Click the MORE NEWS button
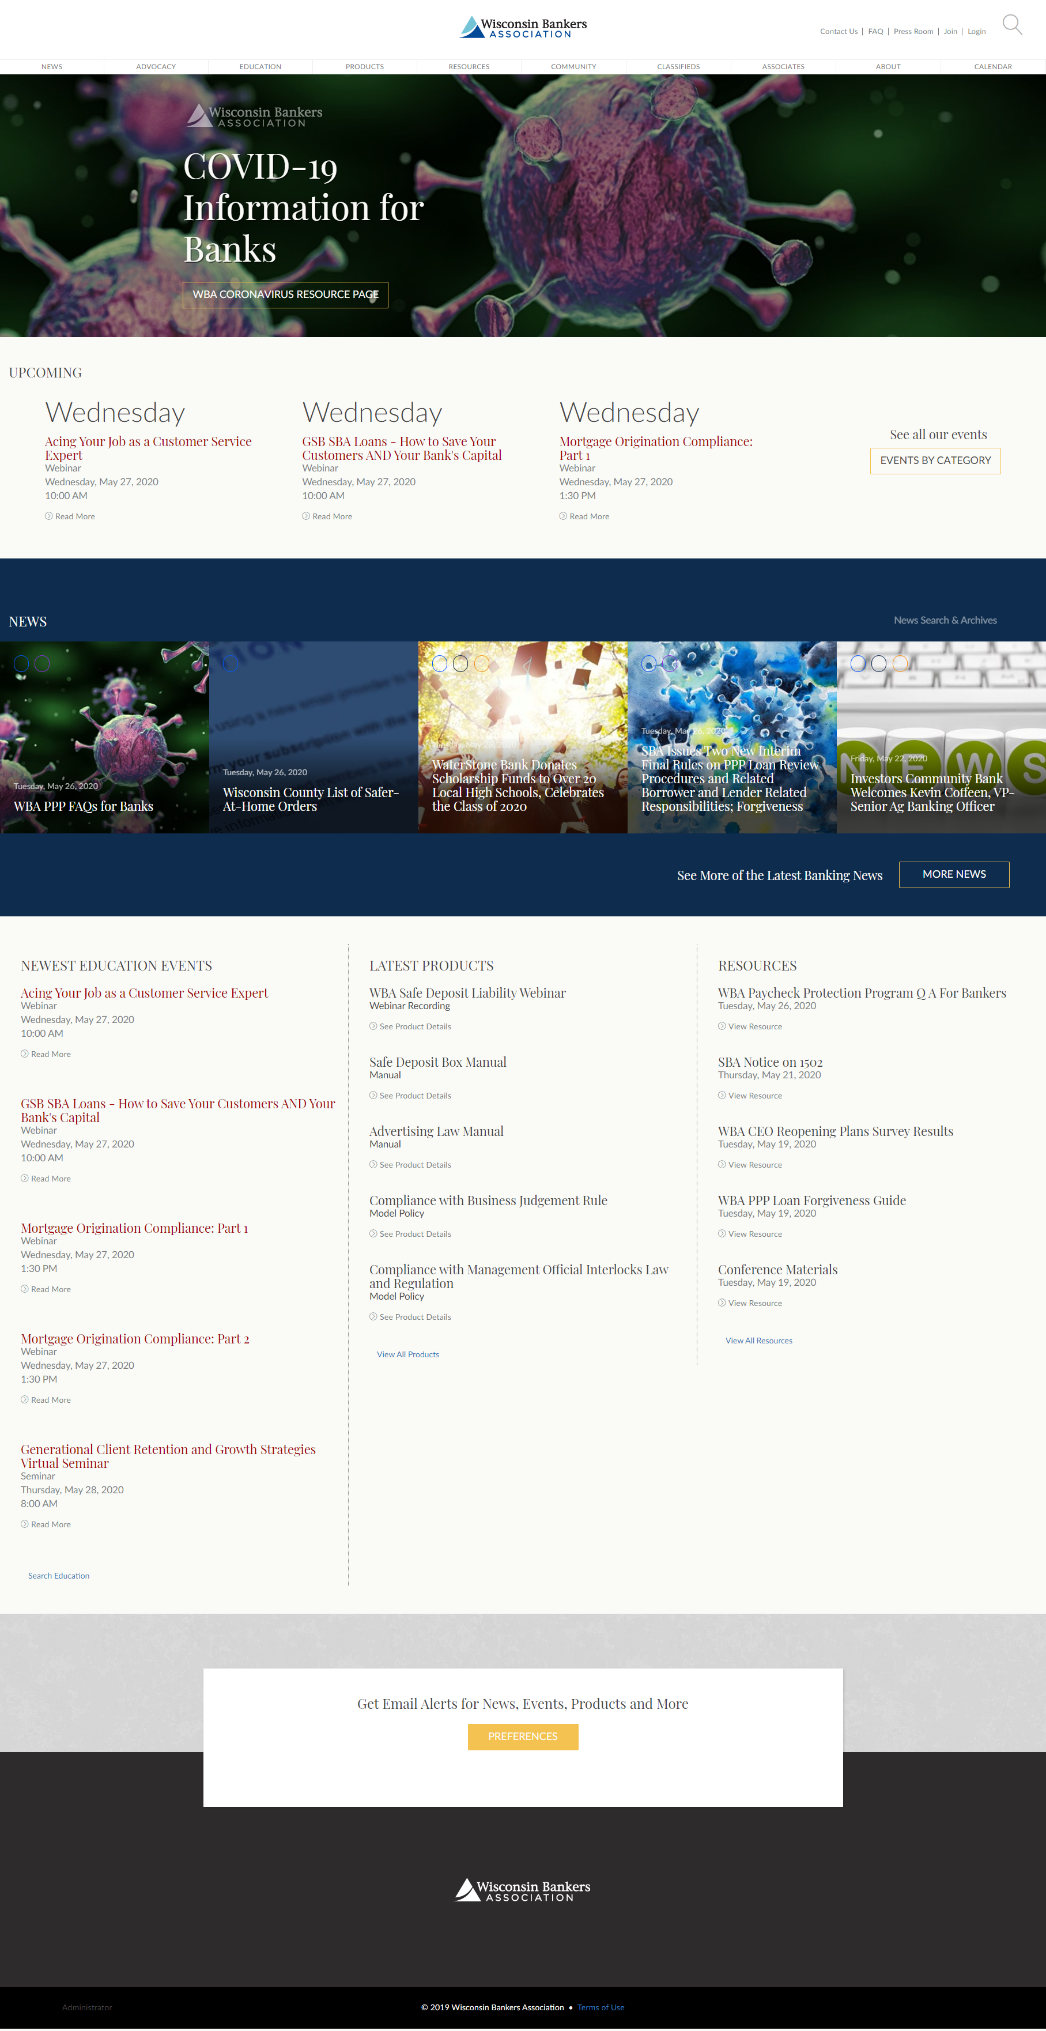The image size is (1046, 2031). (x=954, y=874)
